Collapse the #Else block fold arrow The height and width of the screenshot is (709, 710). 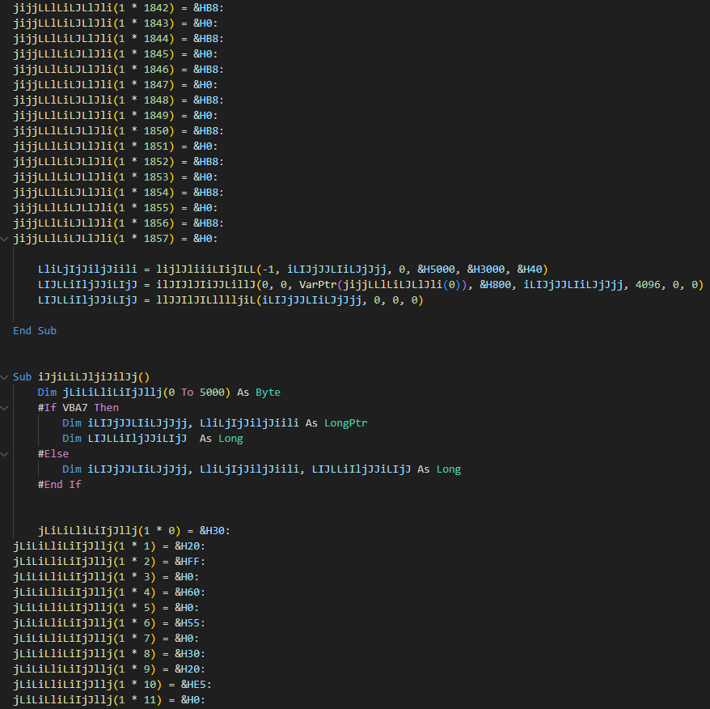click(x=5, y=454)
